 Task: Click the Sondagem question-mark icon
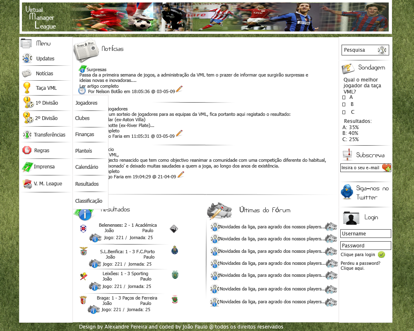coord(348,69)
